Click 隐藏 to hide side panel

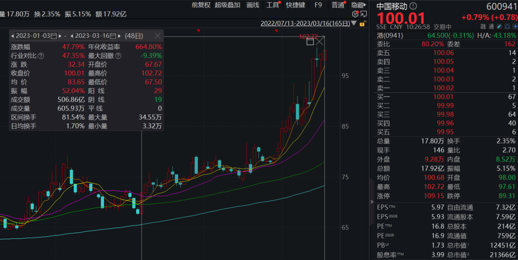(x=358, y=5)
